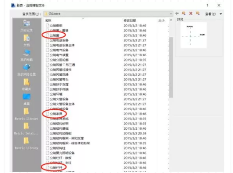Open the 查看(V) views menu
Image resolution: width=233 pixels, height=173 pixels.
pyautogui.click(x=210, y=14)
